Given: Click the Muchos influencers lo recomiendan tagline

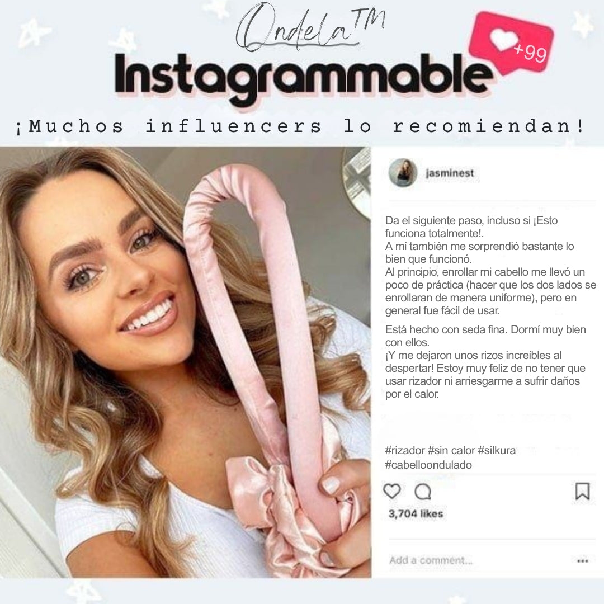Looking at the screenshot, I should click(300, 126).
